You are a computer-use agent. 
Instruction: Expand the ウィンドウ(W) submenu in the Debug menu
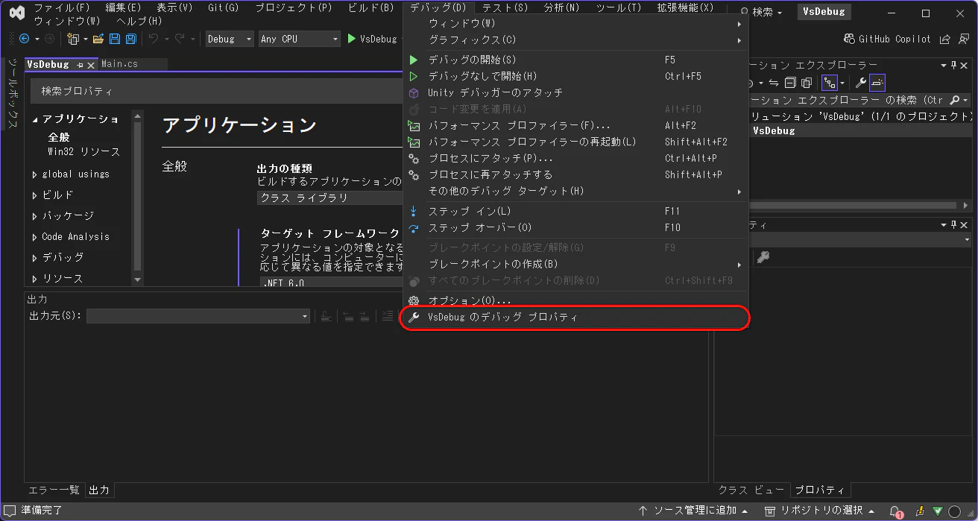click(575, 23)
